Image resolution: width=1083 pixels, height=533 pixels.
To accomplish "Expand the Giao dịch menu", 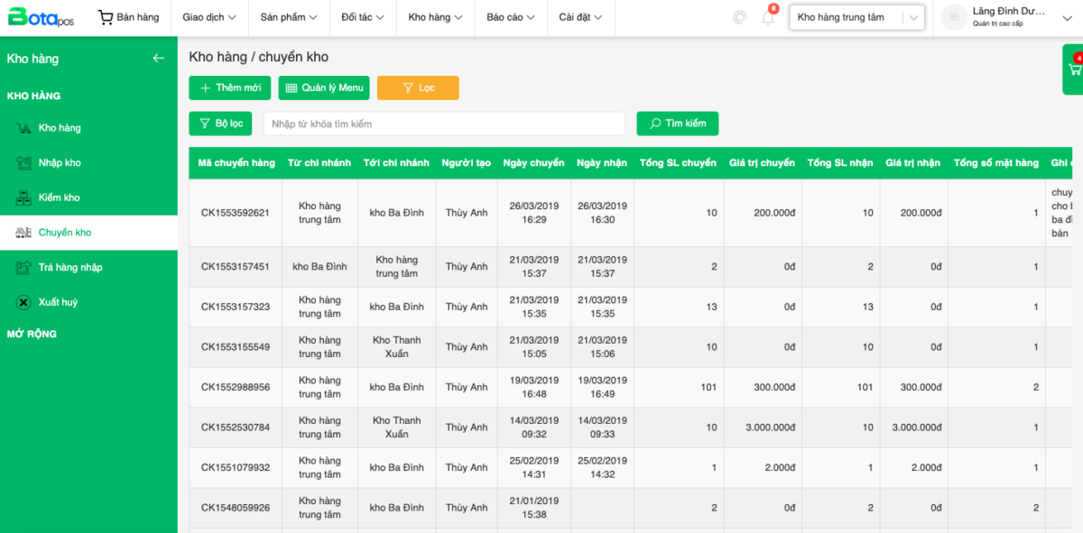I will pos(208,17).
